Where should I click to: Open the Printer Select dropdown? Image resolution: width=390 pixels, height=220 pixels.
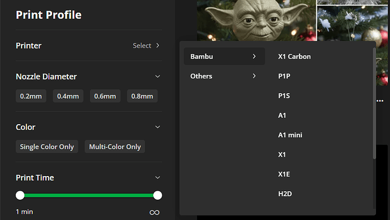pos(146,46)
